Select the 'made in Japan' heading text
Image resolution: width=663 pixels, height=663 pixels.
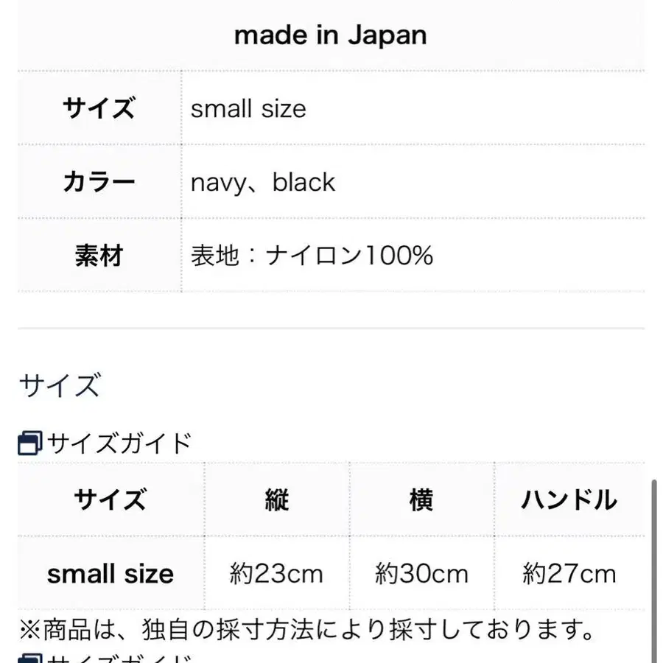point(331,35)
